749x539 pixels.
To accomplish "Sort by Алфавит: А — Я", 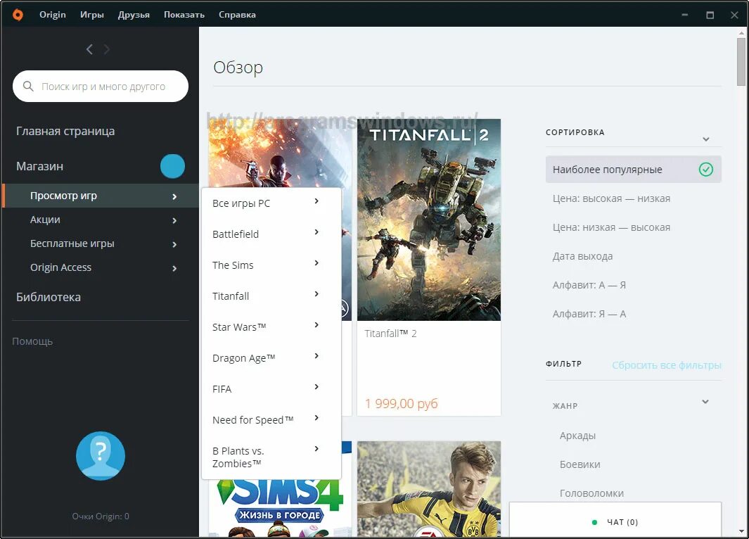I will 589,285.
